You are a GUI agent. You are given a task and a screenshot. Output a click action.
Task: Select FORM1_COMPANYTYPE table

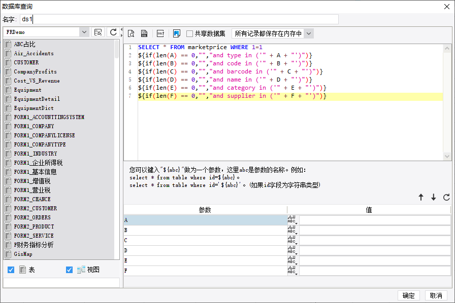tap(40, 144)
